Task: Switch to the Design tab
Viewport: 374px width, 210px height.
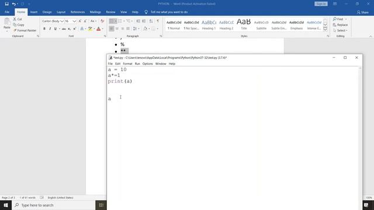Action: tap(47, 12)
